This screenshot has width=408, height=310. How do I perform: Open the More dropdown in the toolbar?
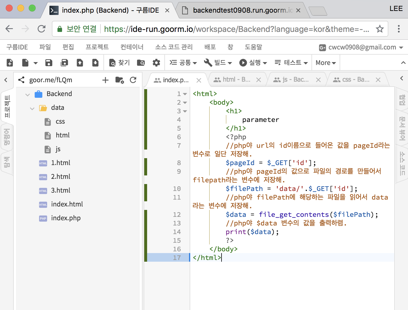325,62
